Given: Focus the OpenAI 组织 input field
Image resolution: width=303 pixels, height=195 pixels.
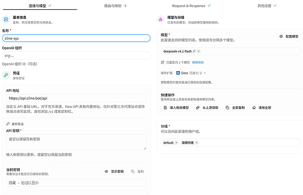Looking at the screenshot, I should coord(76,56).
